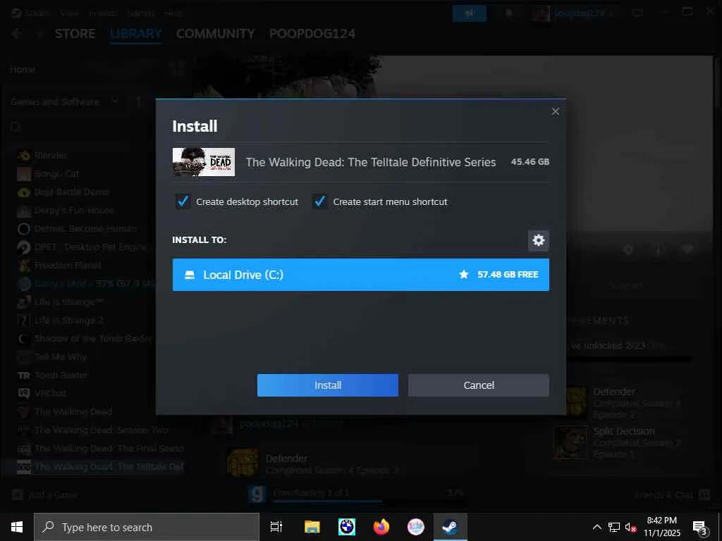Select Blender in library list
Image resolution: width=722 pixels, height=541 pixels.
51,156
